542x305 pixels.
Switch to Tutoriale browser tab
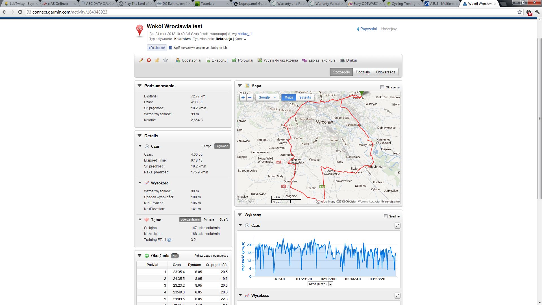click(x=212, y=4)
